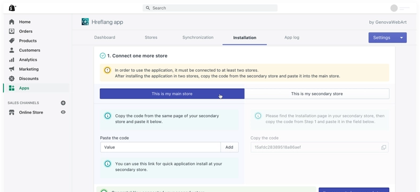Image resolution: width=420 pixels, height=192 pixels.
Task: Switch to the Dashboard tab
Action: [x=105, y=37]
